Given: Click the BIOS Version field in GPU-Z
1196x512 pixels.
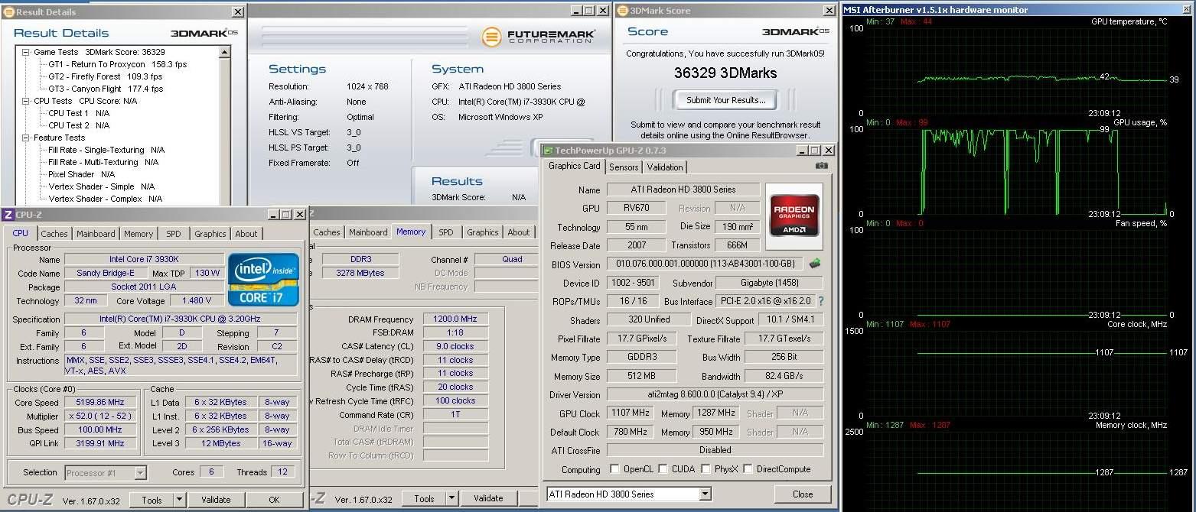Looking at the screenshot, I should 705,264.
